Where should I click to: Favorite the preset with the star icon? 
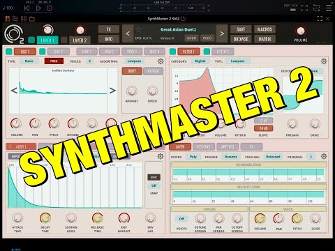coord(139,29)
